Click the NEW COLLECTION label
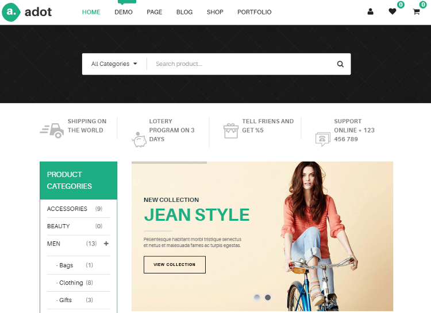The image size is (431, 313). (171, 200)
